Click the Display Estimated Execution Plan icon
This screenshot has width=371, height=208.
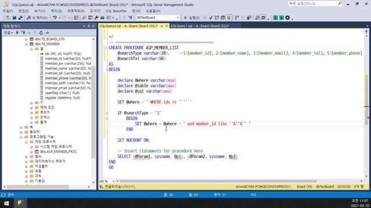217,18
